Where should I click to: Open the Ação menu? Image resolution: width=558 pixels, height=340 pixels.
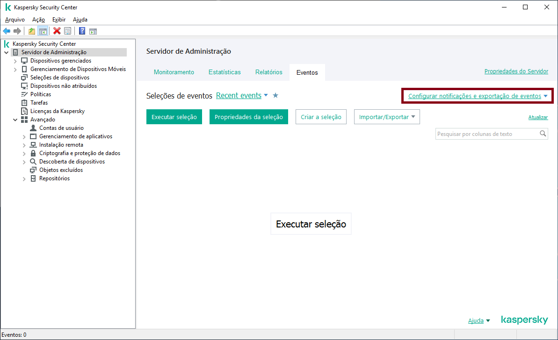(x=38, y=20)
